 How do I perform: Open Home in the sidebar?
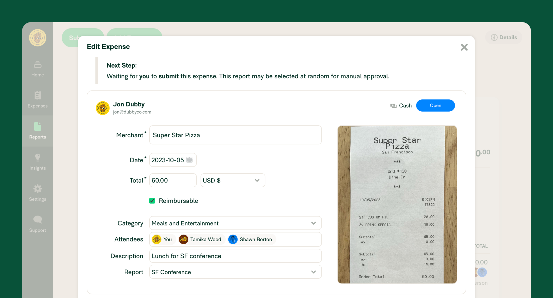click(38, 69)
